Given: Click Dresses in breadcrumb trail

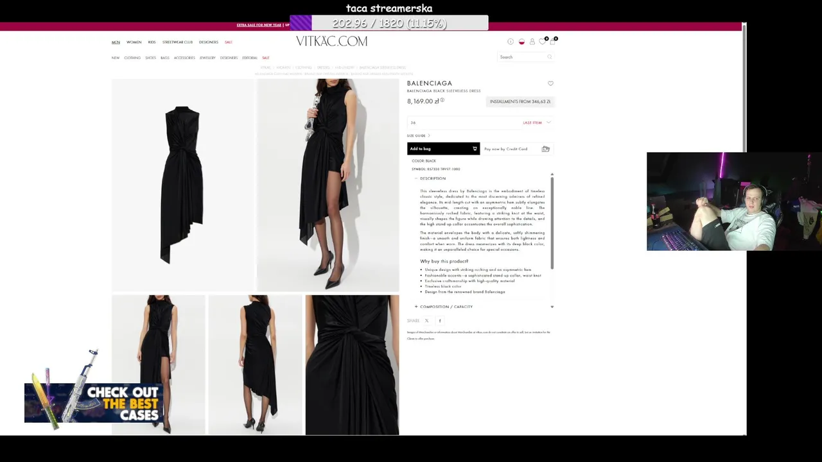Looking at the screenshot, I should [323, 67].
